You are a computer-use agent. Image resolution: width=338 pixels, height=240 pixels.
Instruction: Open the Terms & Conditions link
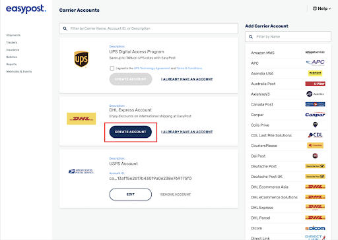(x=189, y=69)
